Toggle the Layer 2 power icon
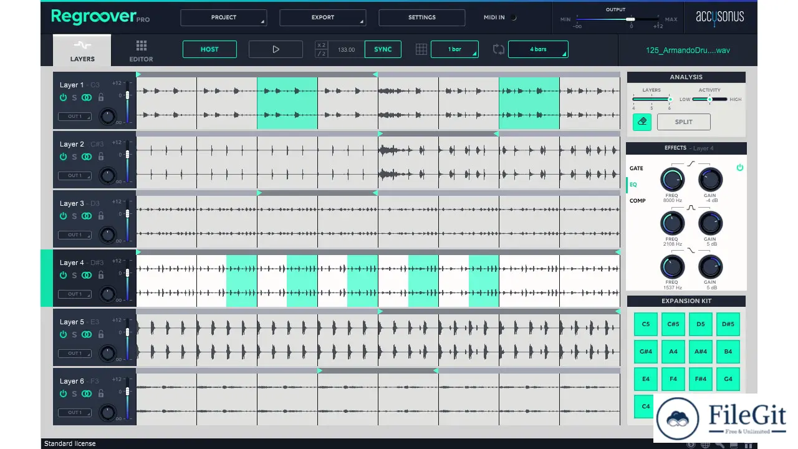Viewport: 798px width, 449px height. point(63,157)
